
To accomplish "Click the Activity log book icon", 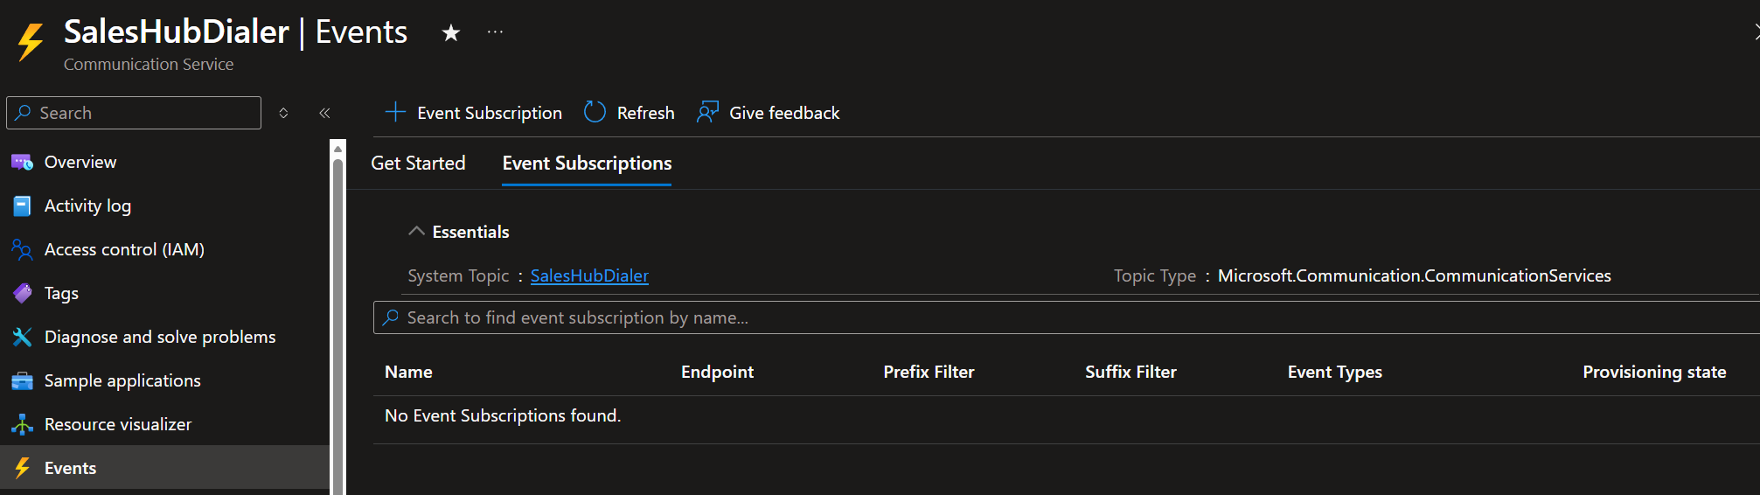I will pos(22,206).
